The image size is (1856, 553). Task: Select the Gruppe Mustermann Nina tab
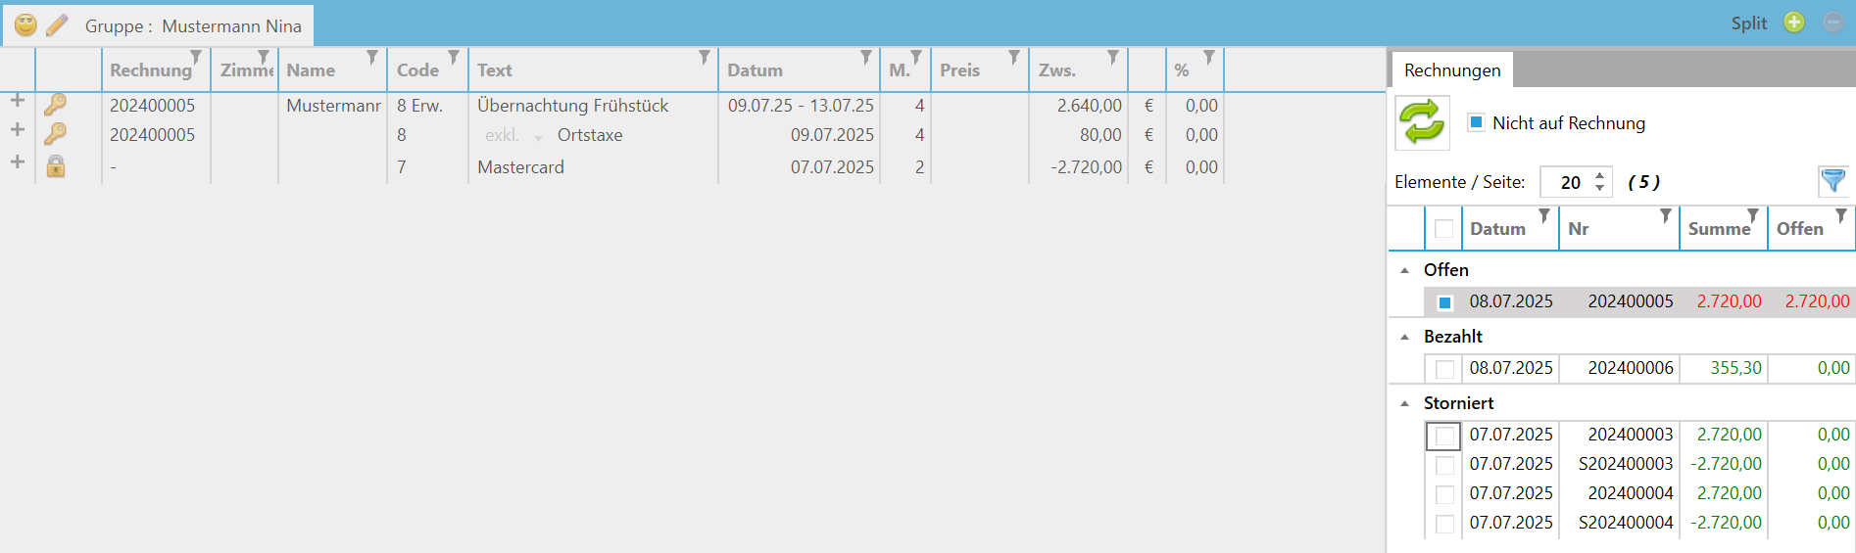point(193,26)
